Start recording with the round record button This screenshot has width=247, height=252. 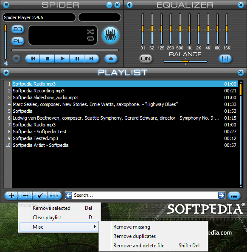16,59
